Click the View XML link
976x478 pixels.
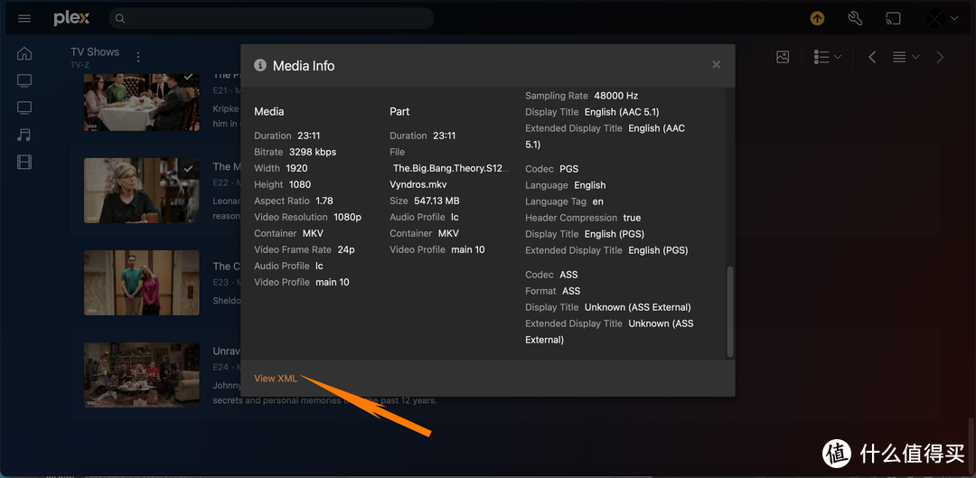point(276,379)
